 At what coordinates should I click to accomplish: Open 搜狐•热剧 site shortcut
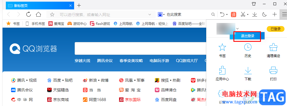click(x=167, y=80)
